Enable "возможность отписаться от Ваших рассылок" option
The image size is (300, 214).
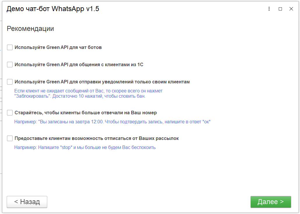10,138
